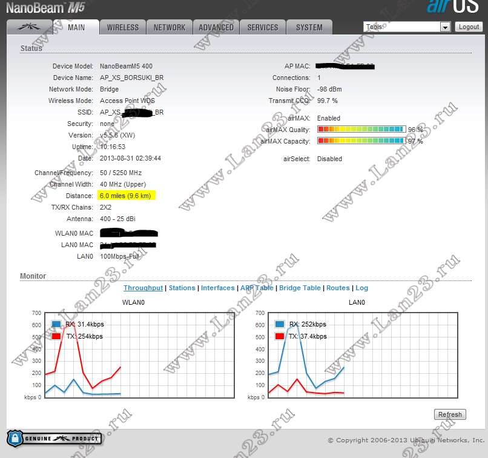Go to the ADVANCED tab
The width and height of the screenshot is (488, 458).
coord(216,27)
